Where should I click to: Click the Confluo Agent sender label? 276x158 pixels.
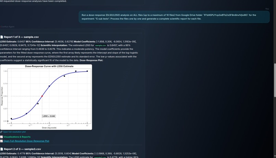coord(8,27)
